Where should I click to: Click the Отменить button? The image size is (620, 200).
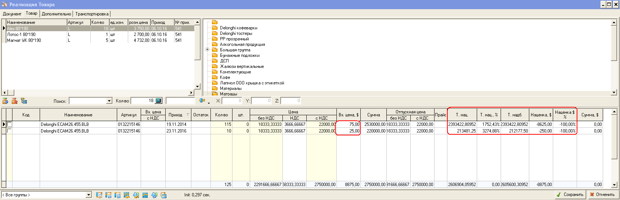click(602, 194)
